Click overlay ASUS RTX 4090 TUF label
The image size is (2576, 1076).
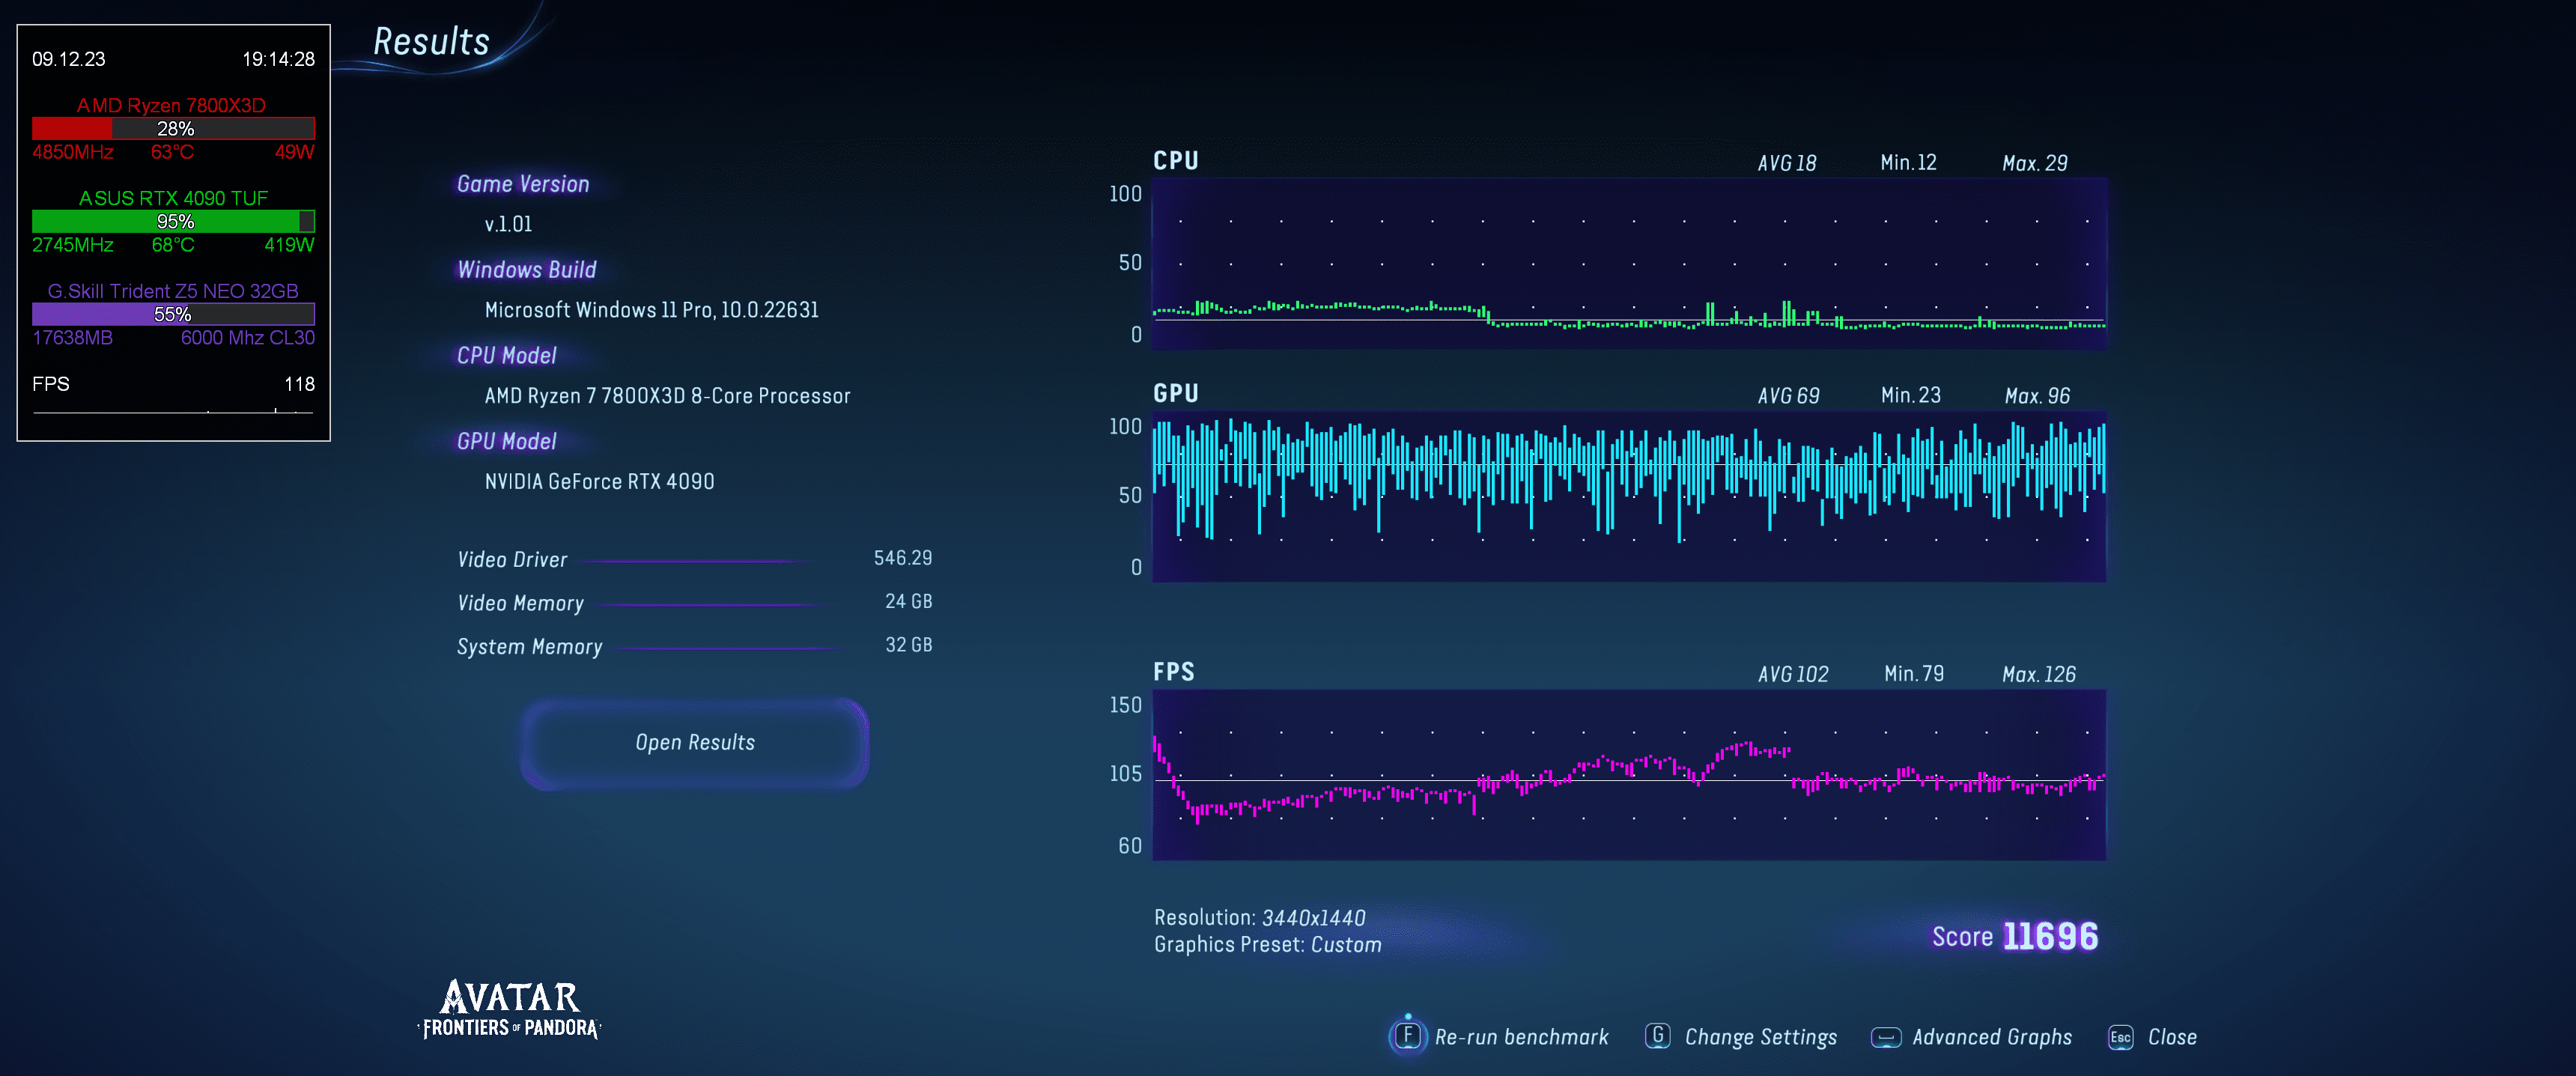(x=173, y=198)
